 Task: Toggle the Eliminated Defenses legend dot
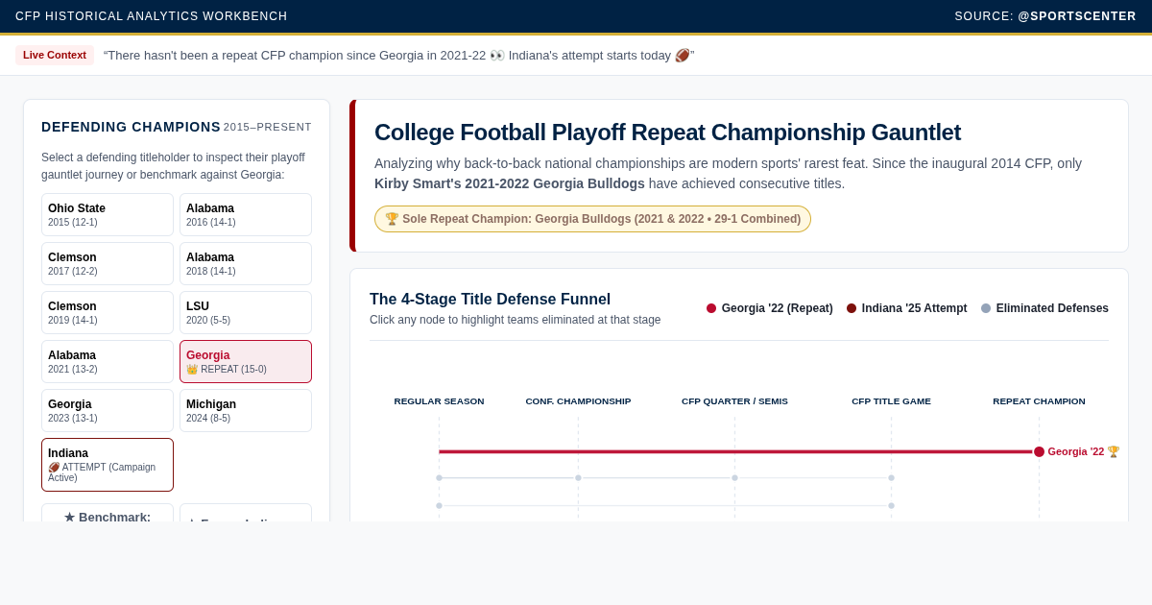coord(986,308)
